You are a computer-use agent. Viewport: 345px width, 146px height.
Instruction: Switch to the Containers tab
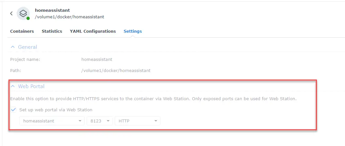pyautogui.click(x=22, y=31)
